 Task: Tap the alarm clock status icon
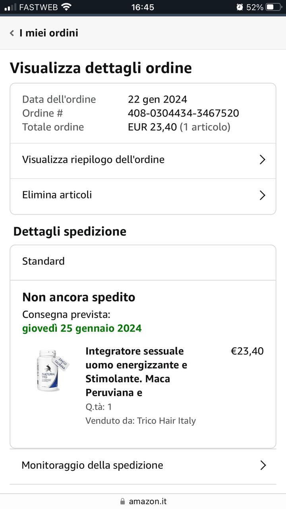coord(240,7)
